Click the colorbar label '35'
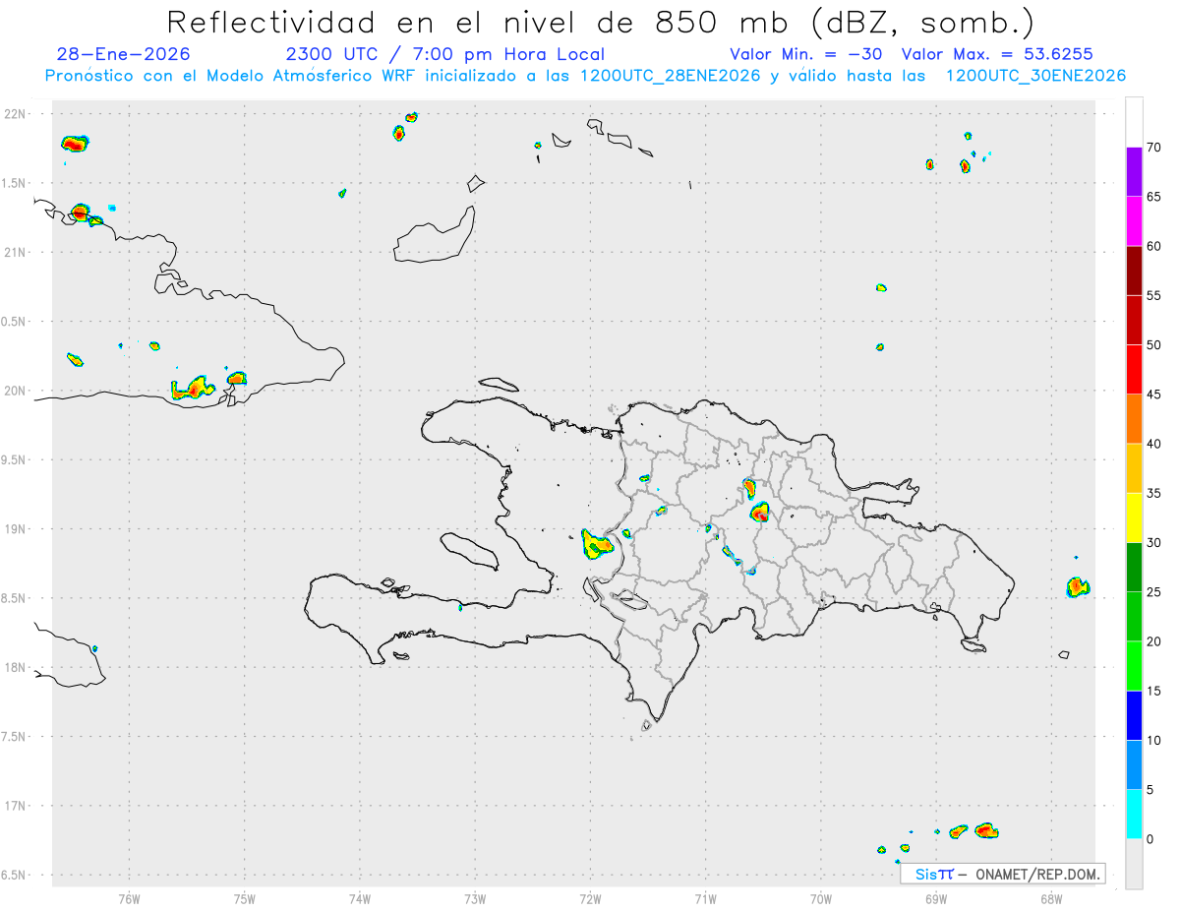The width and height of the screenshot is (1180, 912). pos(1153,493)
